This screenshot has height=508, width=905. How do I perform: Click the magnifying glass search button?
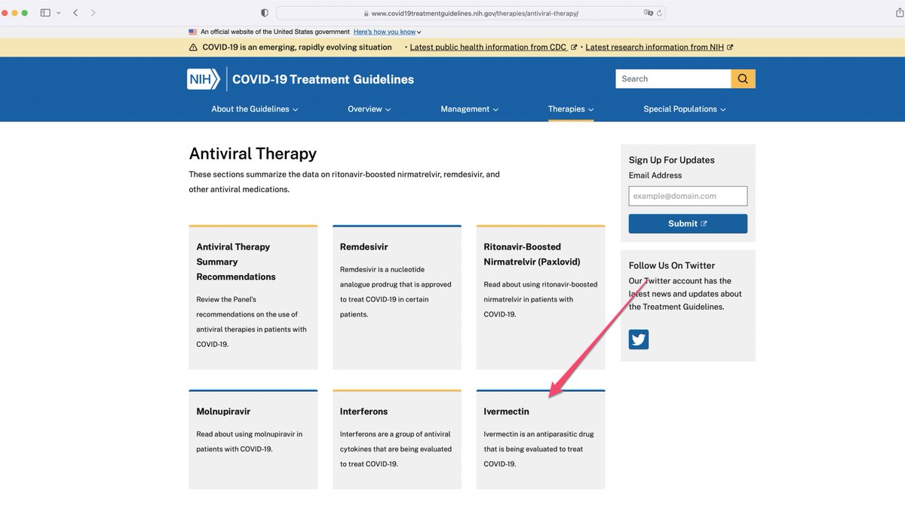(743, 78)
